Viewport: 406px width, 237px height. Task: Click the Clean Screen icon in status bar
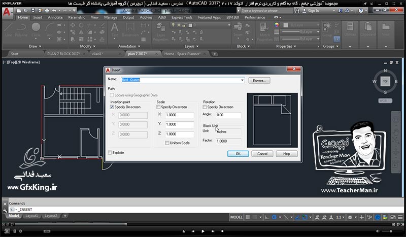click(x=393, y=217)
